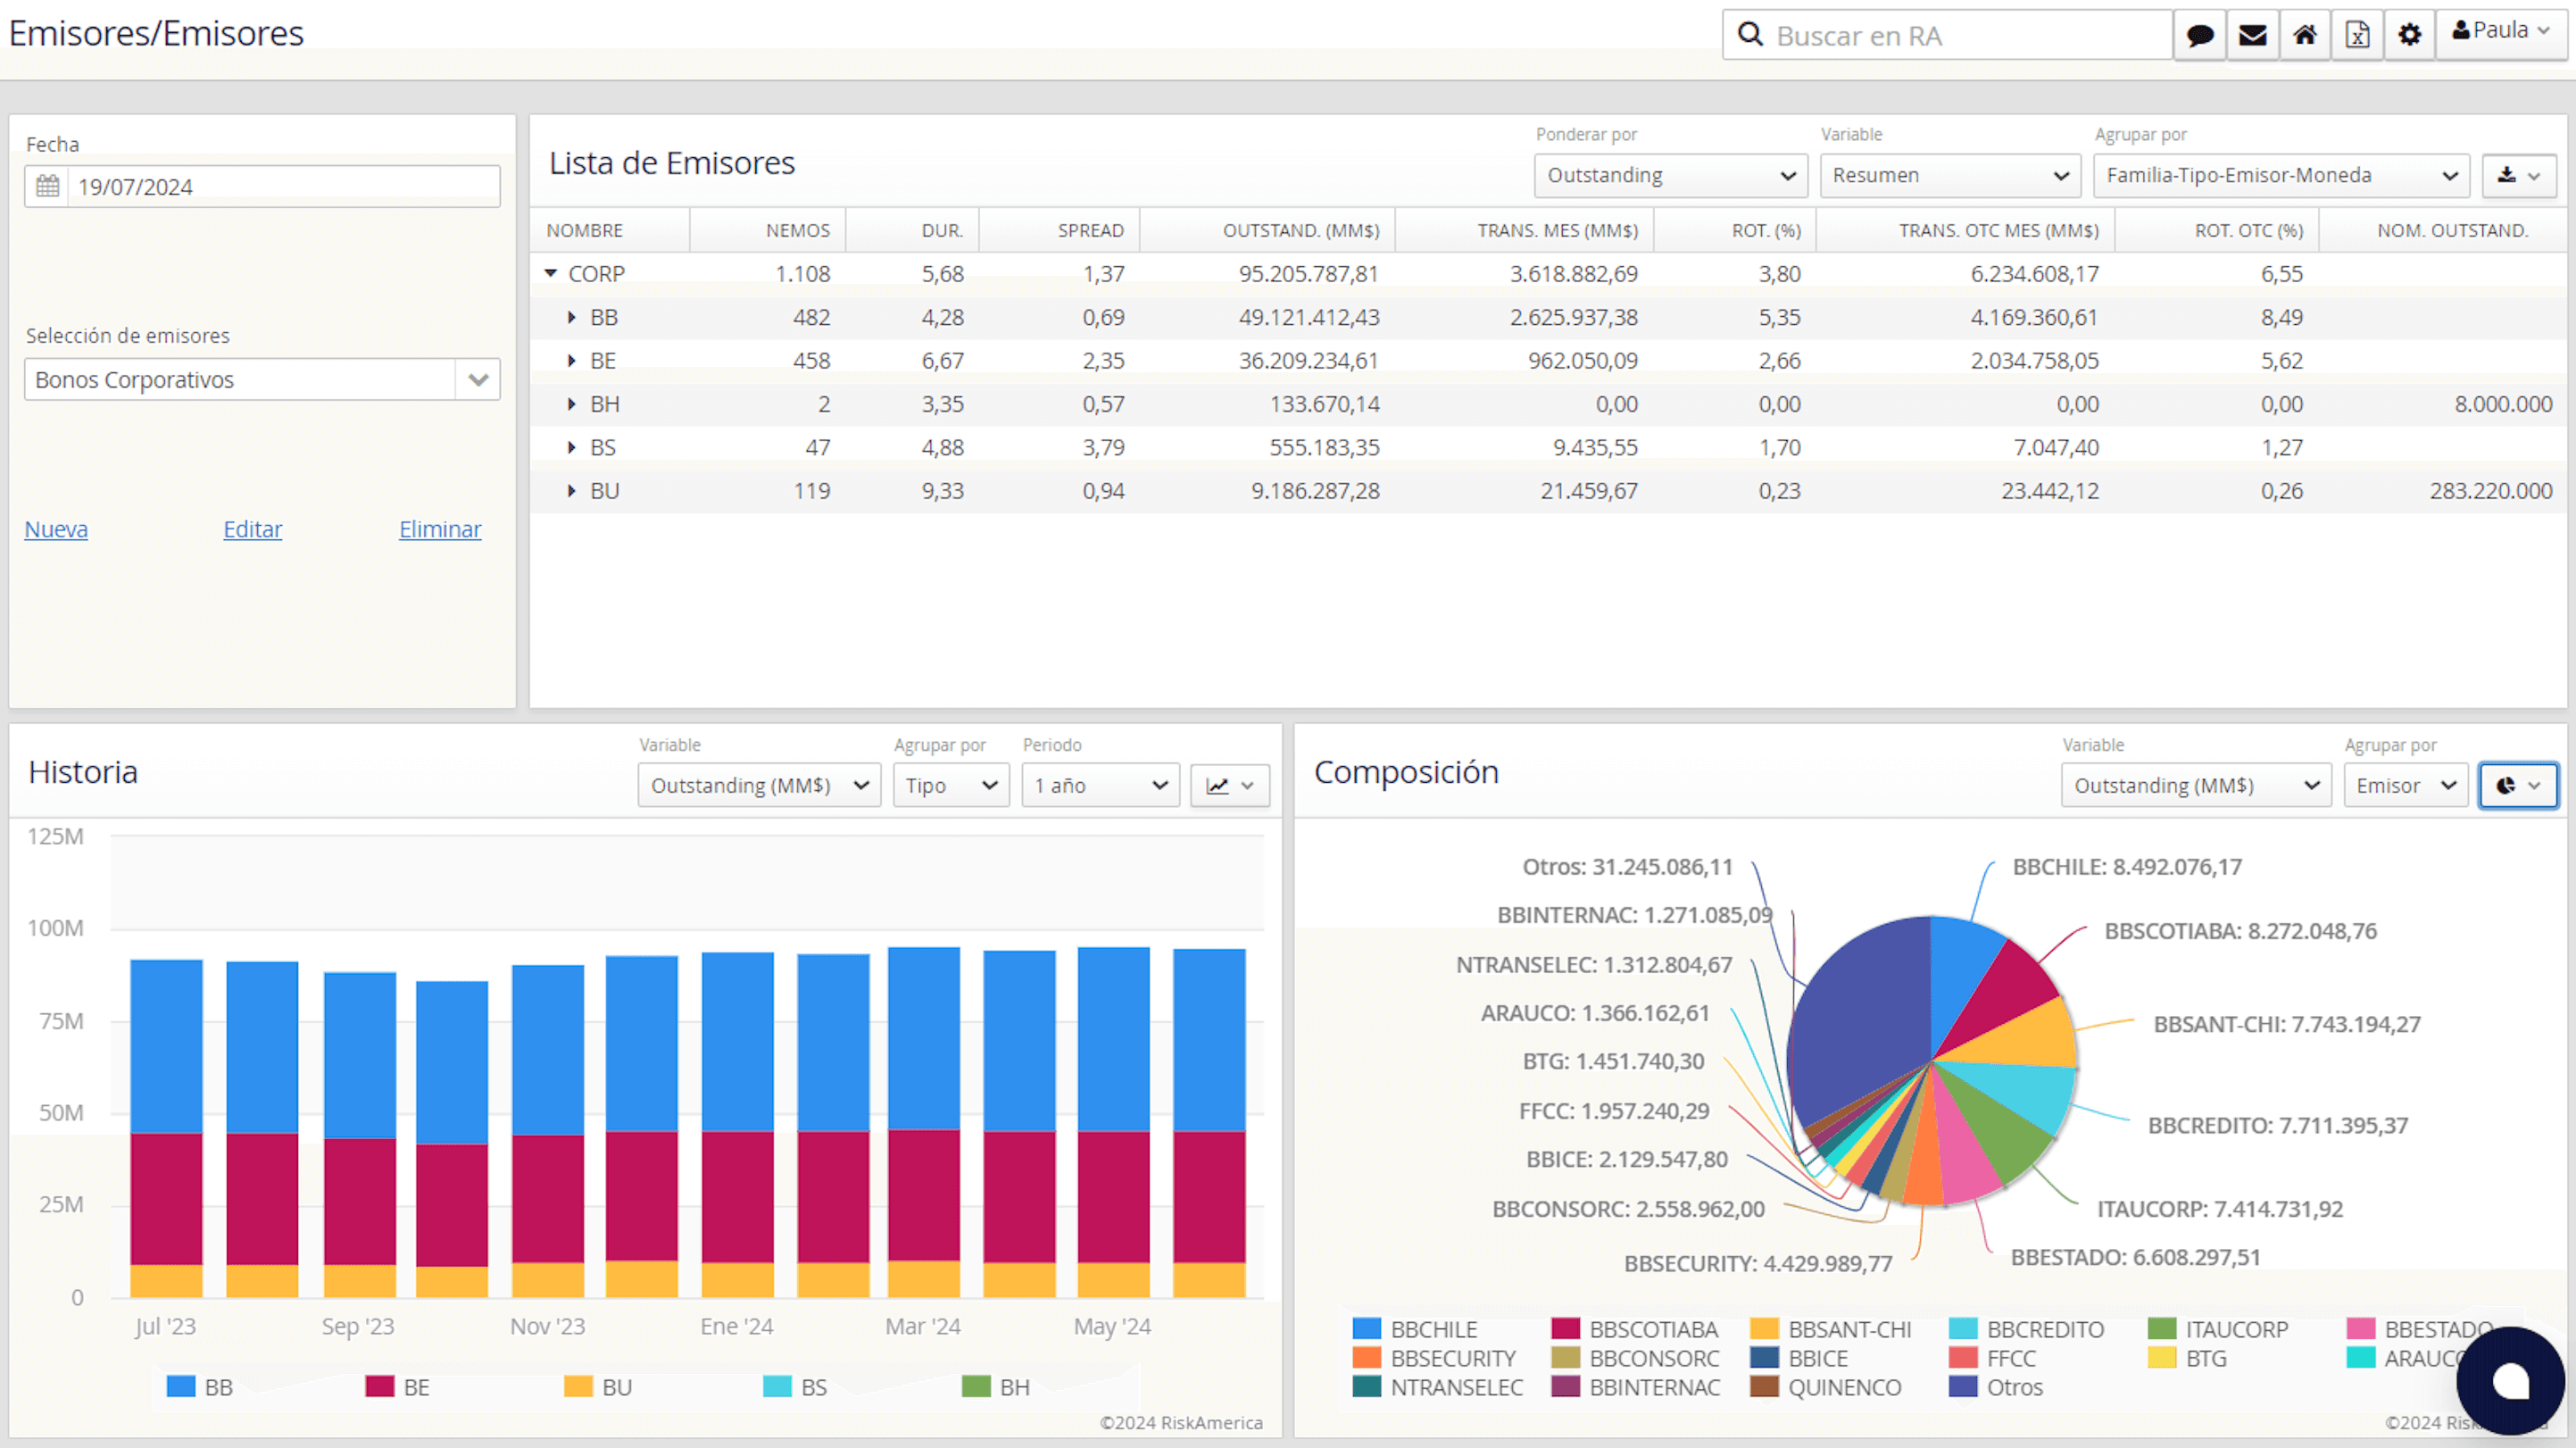Viewport: 2576px width, 1448px height.
Task: Go to home via house icon
Action: (2305, 35)
